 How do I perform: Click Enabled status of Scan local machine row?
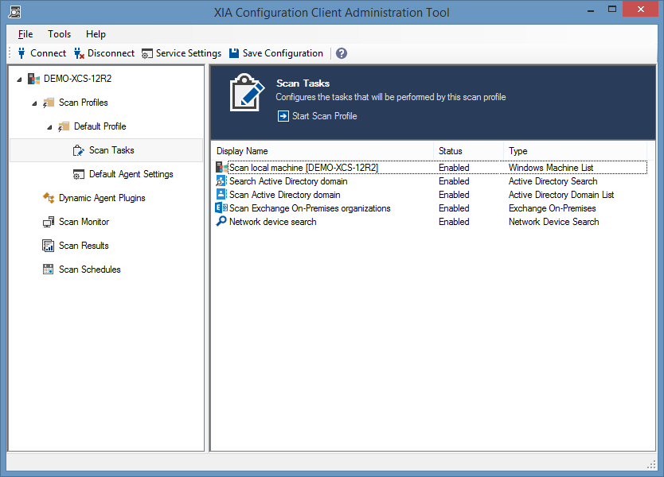454,168
